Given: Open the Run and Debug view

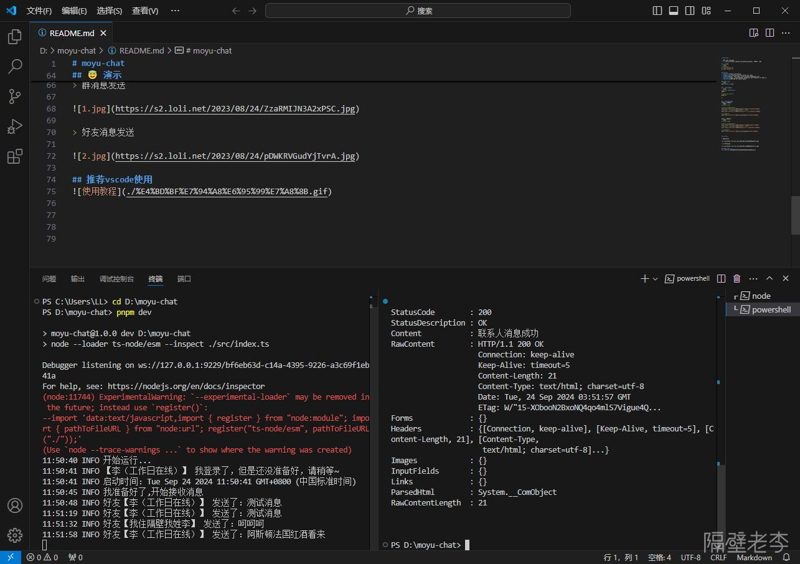Looking at the screenshot, I should pos(15,126).
